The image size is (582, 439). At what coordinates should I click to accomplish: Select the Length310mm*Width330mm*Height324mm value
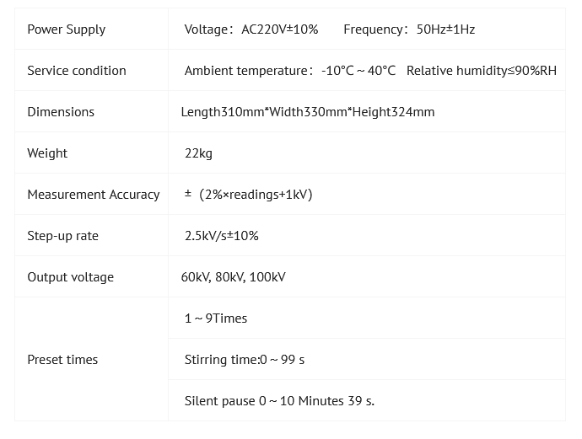[x=308, y=112]
